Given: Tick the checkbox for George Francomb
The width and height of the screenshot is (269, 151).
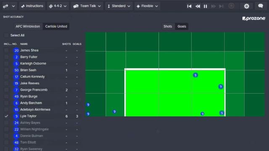Looking at the screenshot, I should (x=6, y=90).
